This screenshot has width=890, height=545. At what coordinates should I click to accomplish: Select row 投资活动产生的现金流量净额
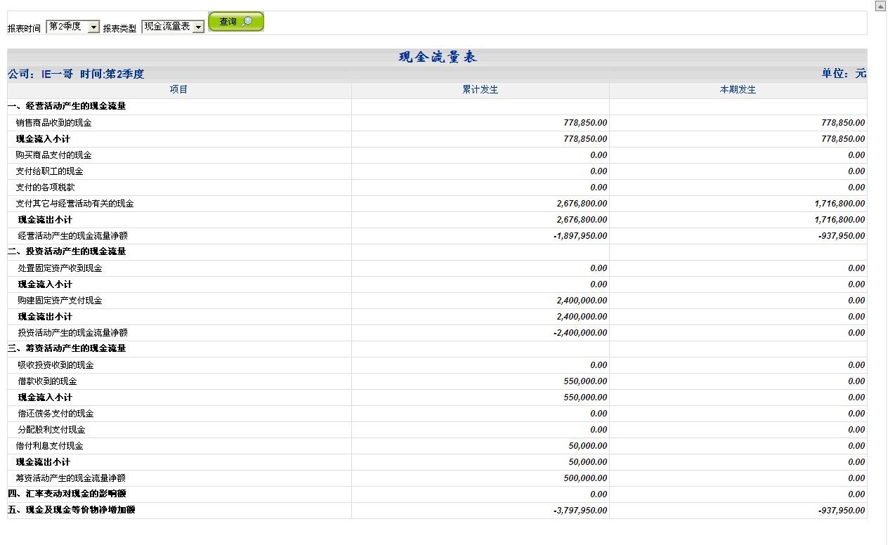437,333
